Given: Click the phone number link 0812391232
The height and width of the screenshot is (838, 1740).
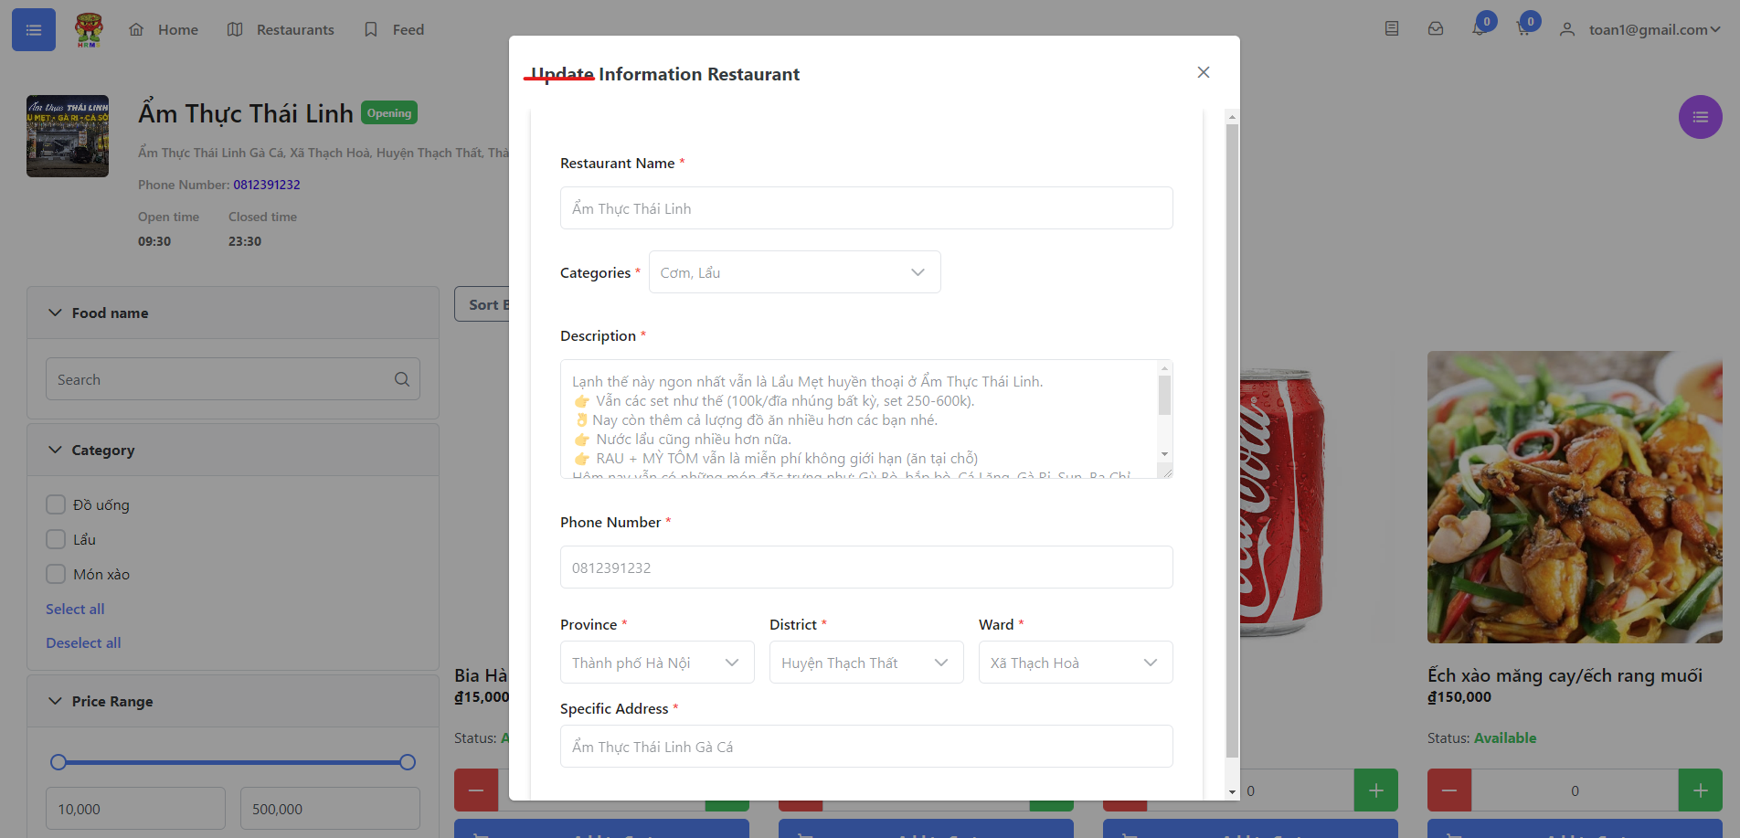Looking at the screenshot, I should click(x=267, y=184).
